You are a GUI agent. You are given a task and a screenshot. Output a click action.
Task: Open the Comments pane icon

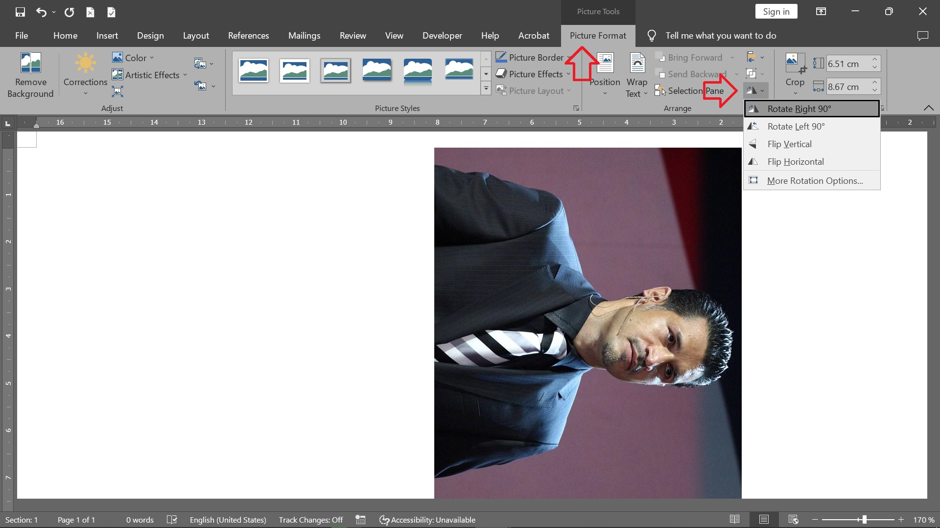tap(923, 36)
